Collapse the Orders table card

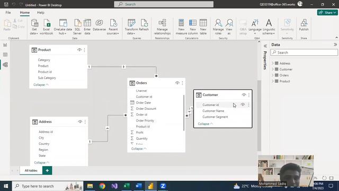click(x=139, y=149)
